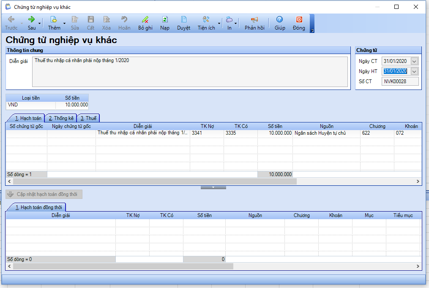Select Chương cell 622
Viewport: 429px width, 288px height.
point(377,133)
